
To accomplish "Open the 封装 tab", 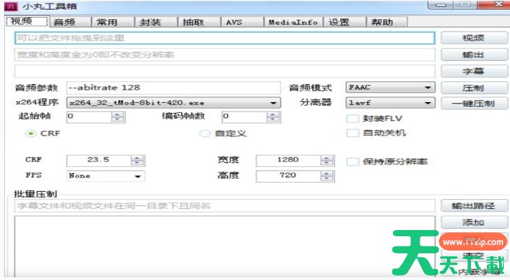I will coord(151,22).
